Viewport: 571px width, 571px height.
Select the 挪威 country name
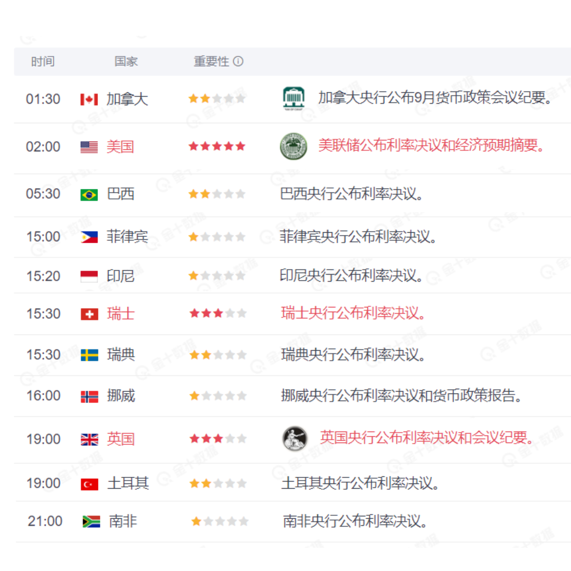click(x=121, y=396)
